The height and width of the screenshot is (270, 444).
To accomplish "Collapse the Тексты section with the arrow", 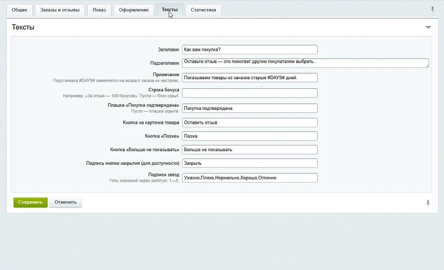I will (428, 27).
